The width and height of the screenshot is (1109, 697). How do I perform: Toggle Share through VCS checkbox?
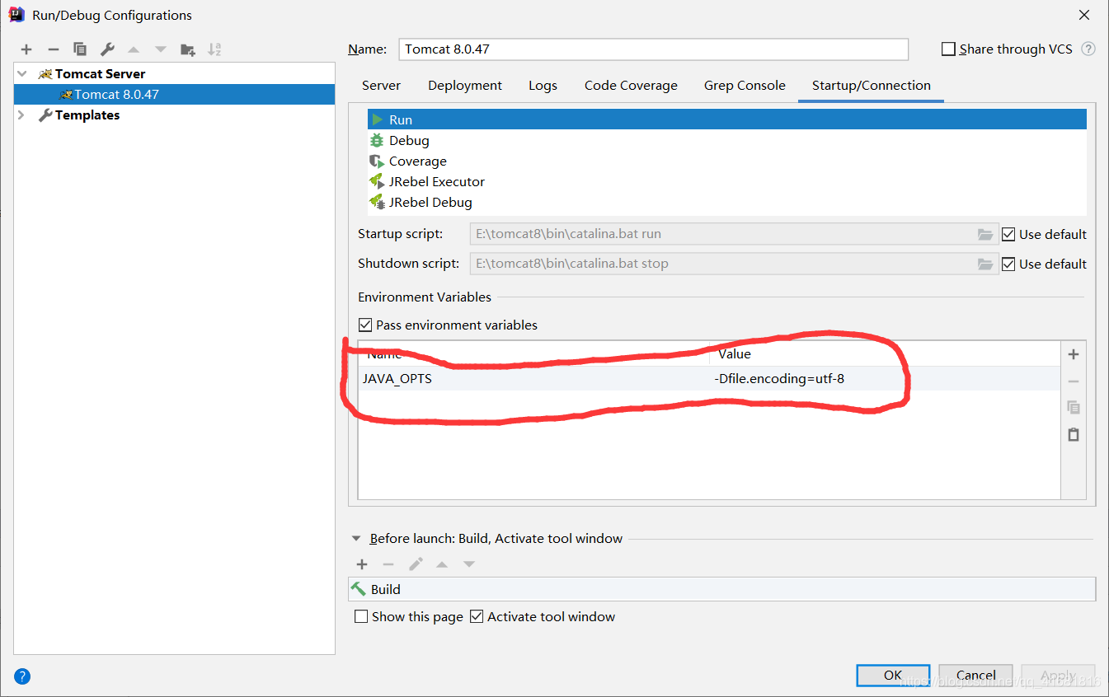[948, 49]
